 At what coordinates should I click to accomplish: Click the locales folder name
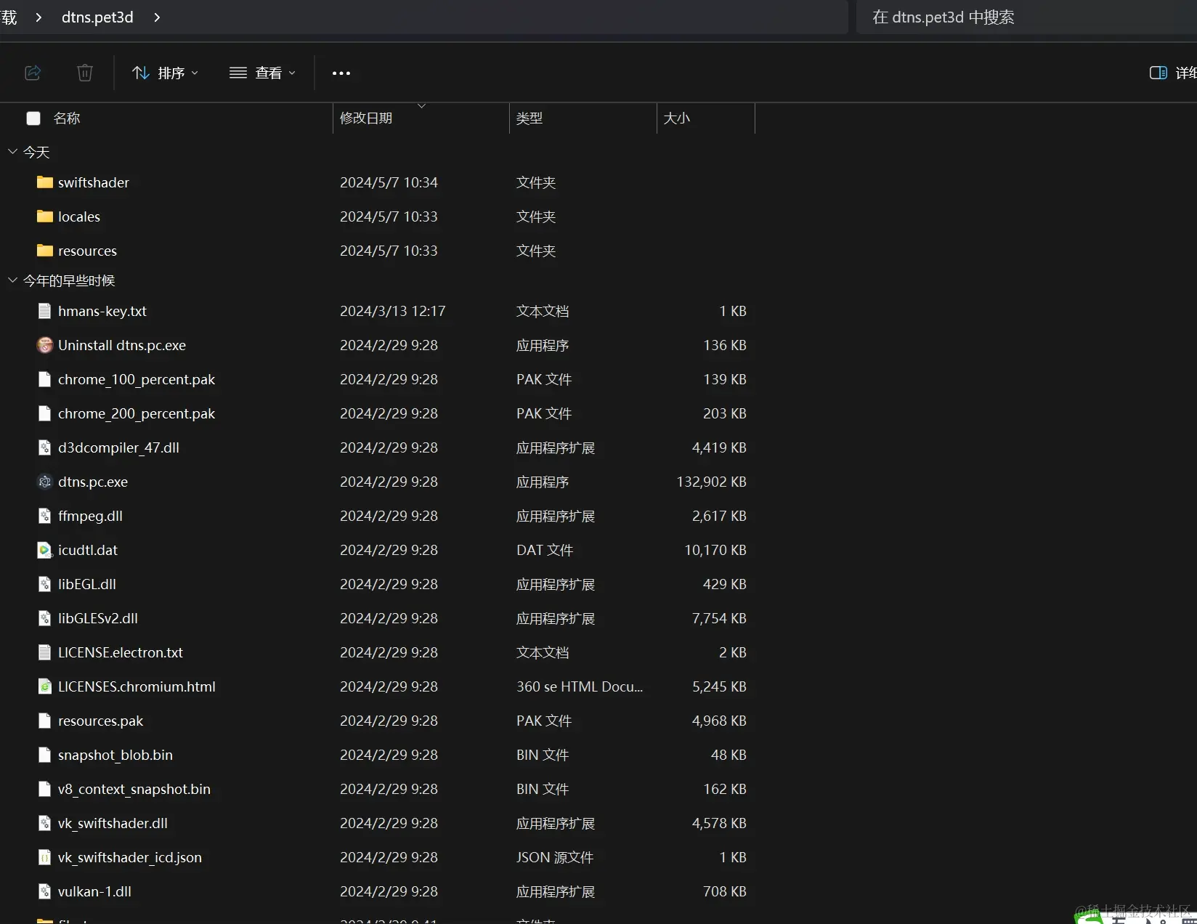pos(79,216)
